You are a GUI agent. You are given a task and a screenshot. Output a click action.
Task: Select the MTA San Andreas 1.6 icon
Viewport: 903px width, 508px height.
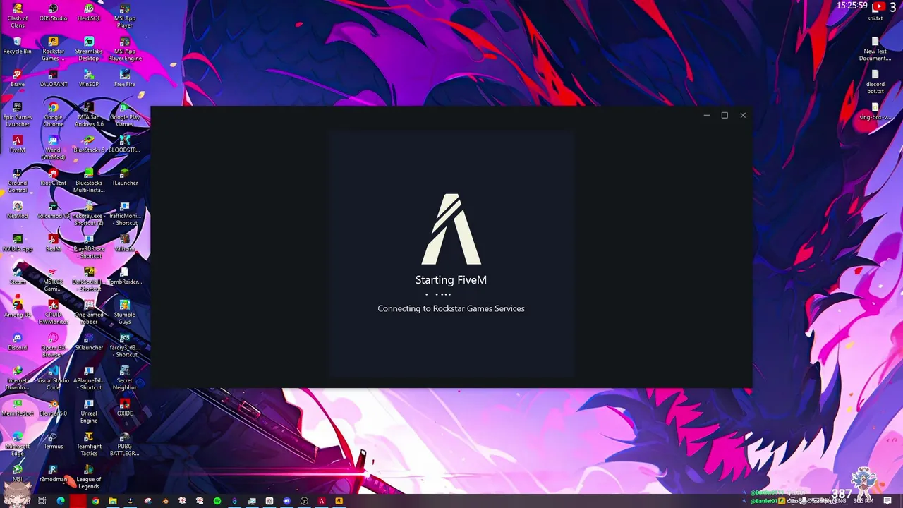coord(89,114)
